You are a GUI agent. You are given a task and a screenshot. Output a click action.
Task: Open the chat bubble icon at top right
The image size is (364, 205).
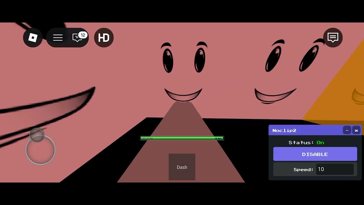333,38
